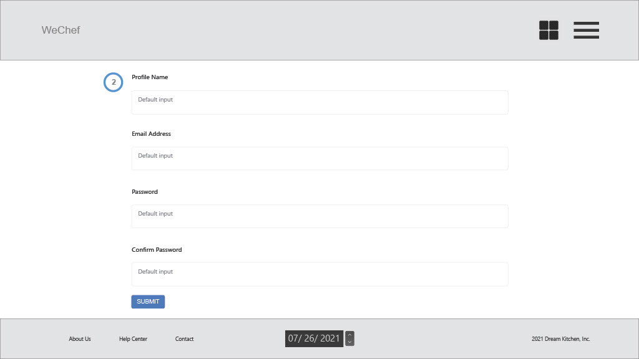Visit the Help Center link
The width and height of the screenshot is (639, 359).
tap(134, 338)
